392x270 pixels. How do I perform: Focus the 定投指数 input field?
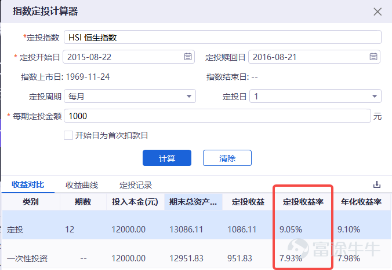click(223, 37)
